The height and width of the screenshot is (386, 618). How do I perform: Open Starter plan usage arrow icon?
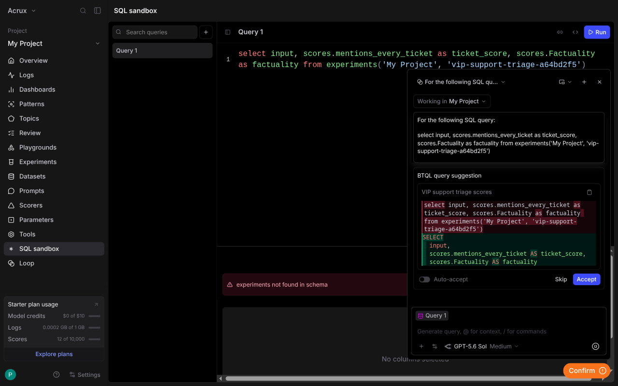click(x=96, y=304)
